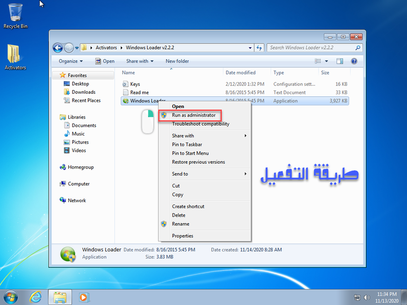Screen dimensions: 407x305
Task: Select the Activators folder on desktop
Action: pyautogui.click(x=15, y=57)
